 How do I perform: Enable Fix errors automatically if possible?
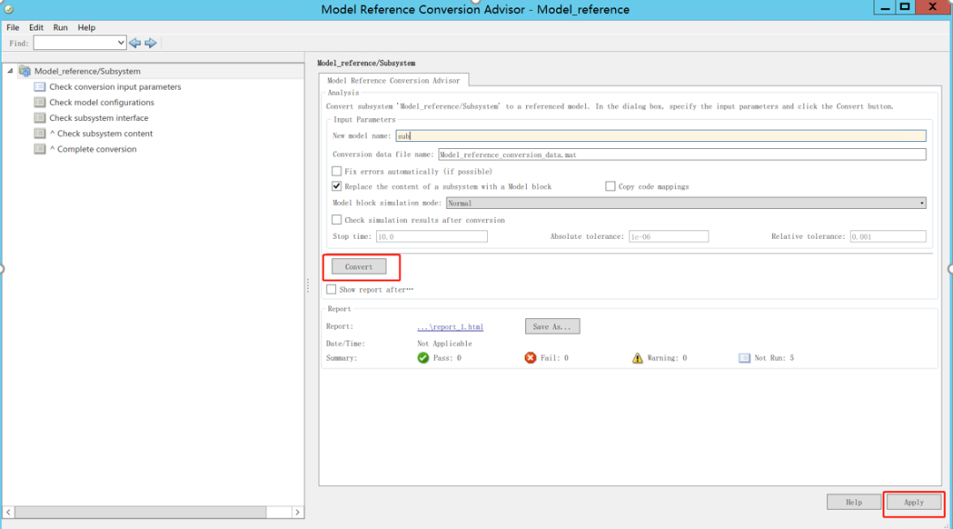[336, 171]
